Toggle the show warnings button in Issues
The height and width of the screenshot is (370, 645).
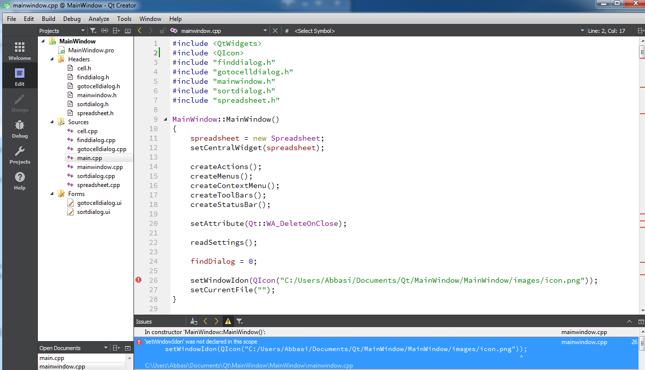(228, 322)
